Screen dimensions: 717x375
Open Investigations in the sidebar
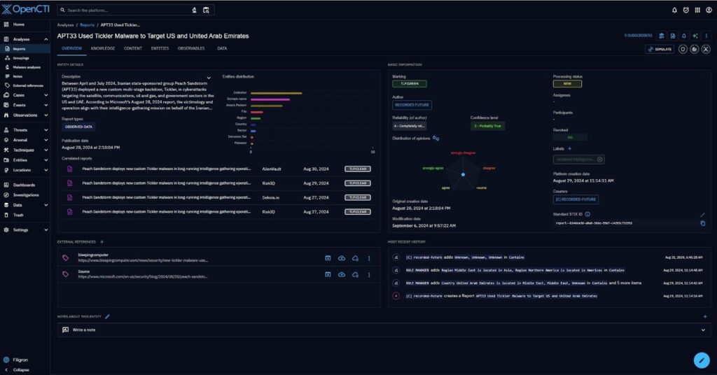[x=26, y=195]
